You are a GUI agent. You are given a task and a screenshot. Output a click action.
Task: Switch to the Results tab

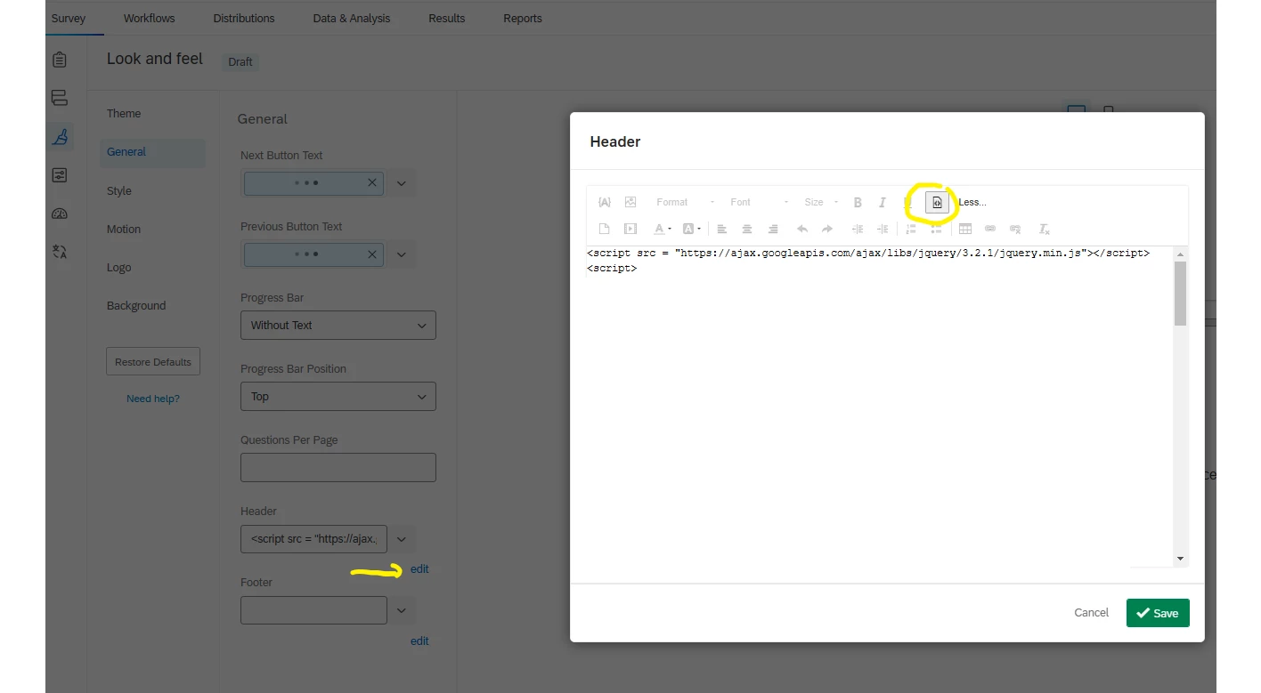click(447, 18)
